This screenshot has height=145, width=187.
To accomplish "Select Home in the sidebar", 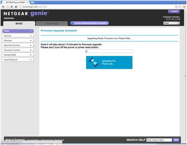I will click(18, 31).
